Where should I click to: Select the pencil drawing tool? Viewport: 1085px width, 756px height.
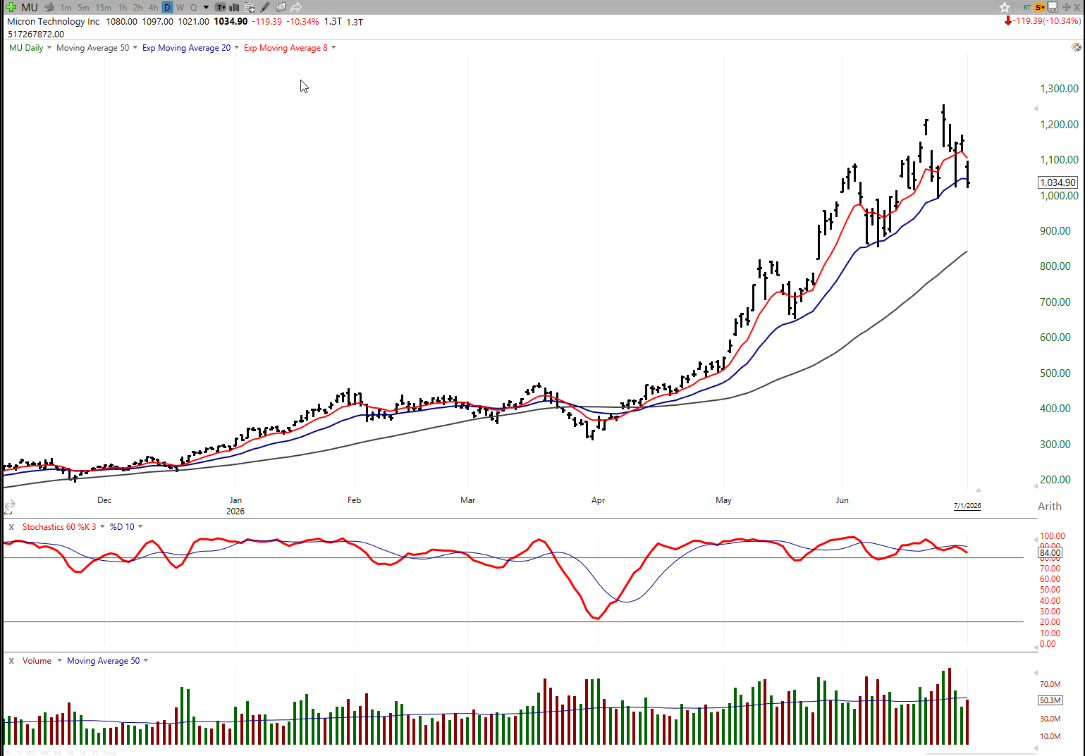click(265, 7)
